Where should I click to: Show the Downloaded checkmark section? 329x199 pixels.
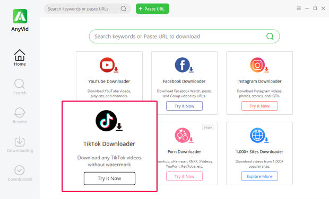tap(20, 174)
